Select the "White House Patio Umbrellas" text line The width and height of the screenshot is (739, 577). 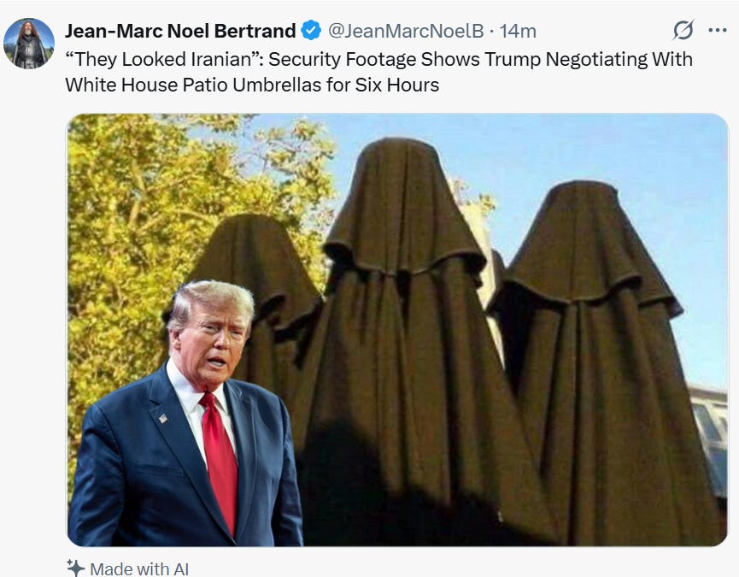tap(252, 85)
